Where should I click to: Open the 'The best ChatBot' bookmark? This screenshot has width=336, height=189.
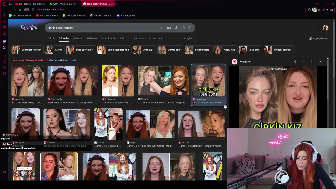(101, 15)
